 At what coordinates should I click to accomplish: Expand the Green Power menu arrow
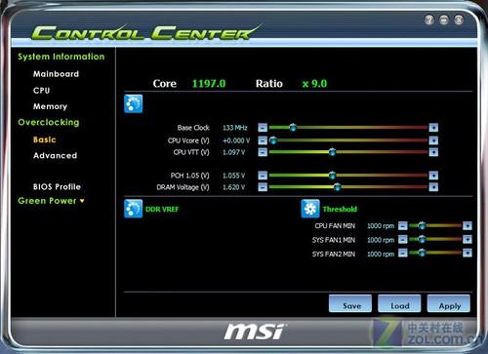click(82, 201)
